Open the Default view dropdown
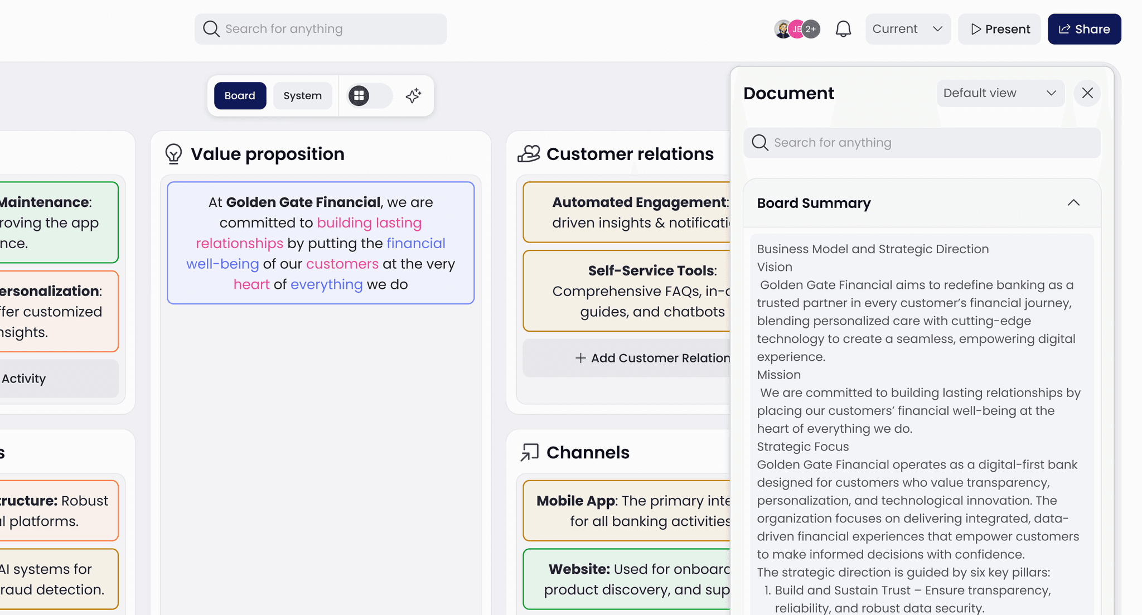Image resolution: width=1142 pixels, height=615 pixels. 1000,93
